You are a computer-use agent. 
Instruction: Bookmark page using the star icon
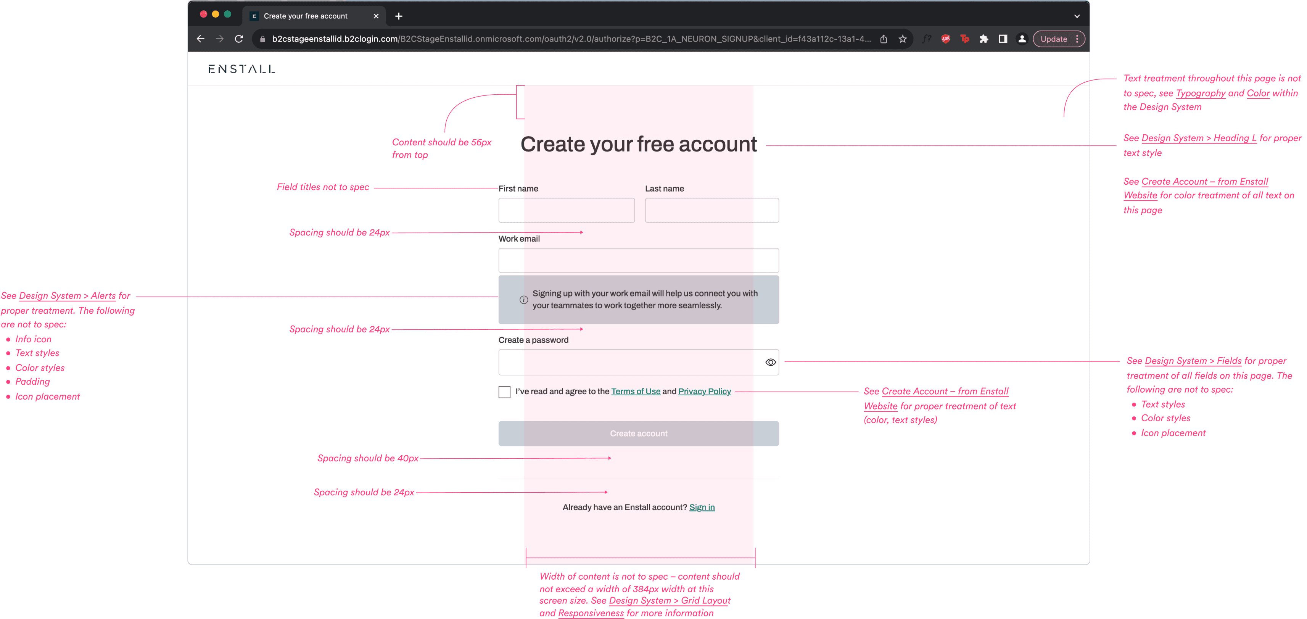click(x=903, y=39)
